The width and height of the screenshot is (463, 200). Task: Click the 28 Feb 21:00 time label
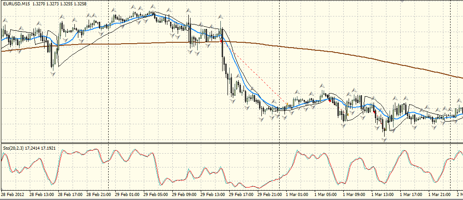point(99,195)
